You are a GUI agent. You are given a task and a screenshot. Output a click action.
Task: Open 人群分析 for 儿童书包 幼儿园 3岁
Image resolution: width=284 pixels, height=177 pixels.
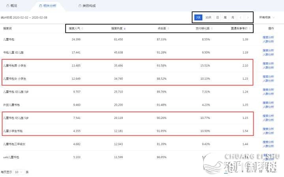[268, 94]
